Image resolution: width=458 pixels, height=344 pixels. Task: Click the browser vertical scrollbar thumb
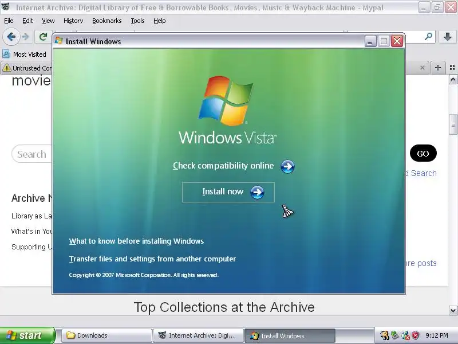[453, 124]
